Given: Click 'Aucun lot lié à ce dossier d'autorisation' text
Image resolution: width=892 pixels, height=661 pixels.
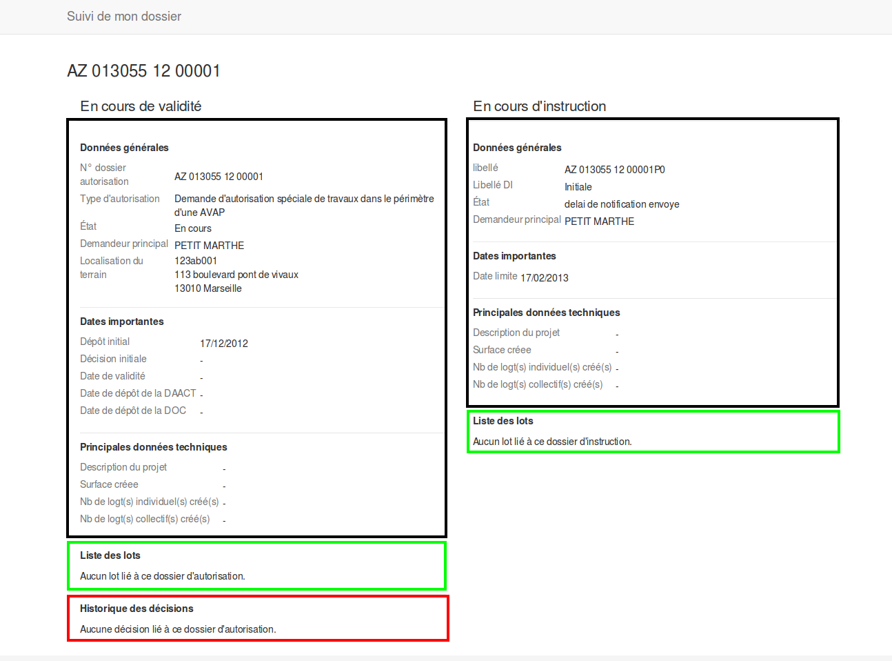Looking at the screenshot, I should coord(162,576).
